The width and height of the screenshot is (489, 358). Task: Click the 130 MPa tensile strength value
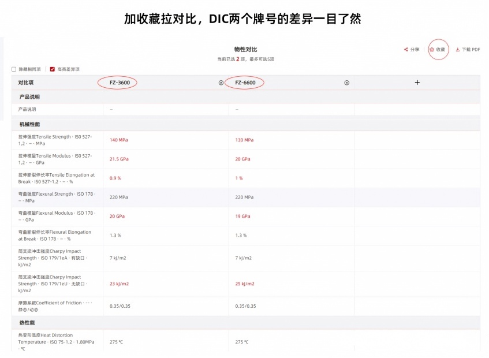pos(244,140)
